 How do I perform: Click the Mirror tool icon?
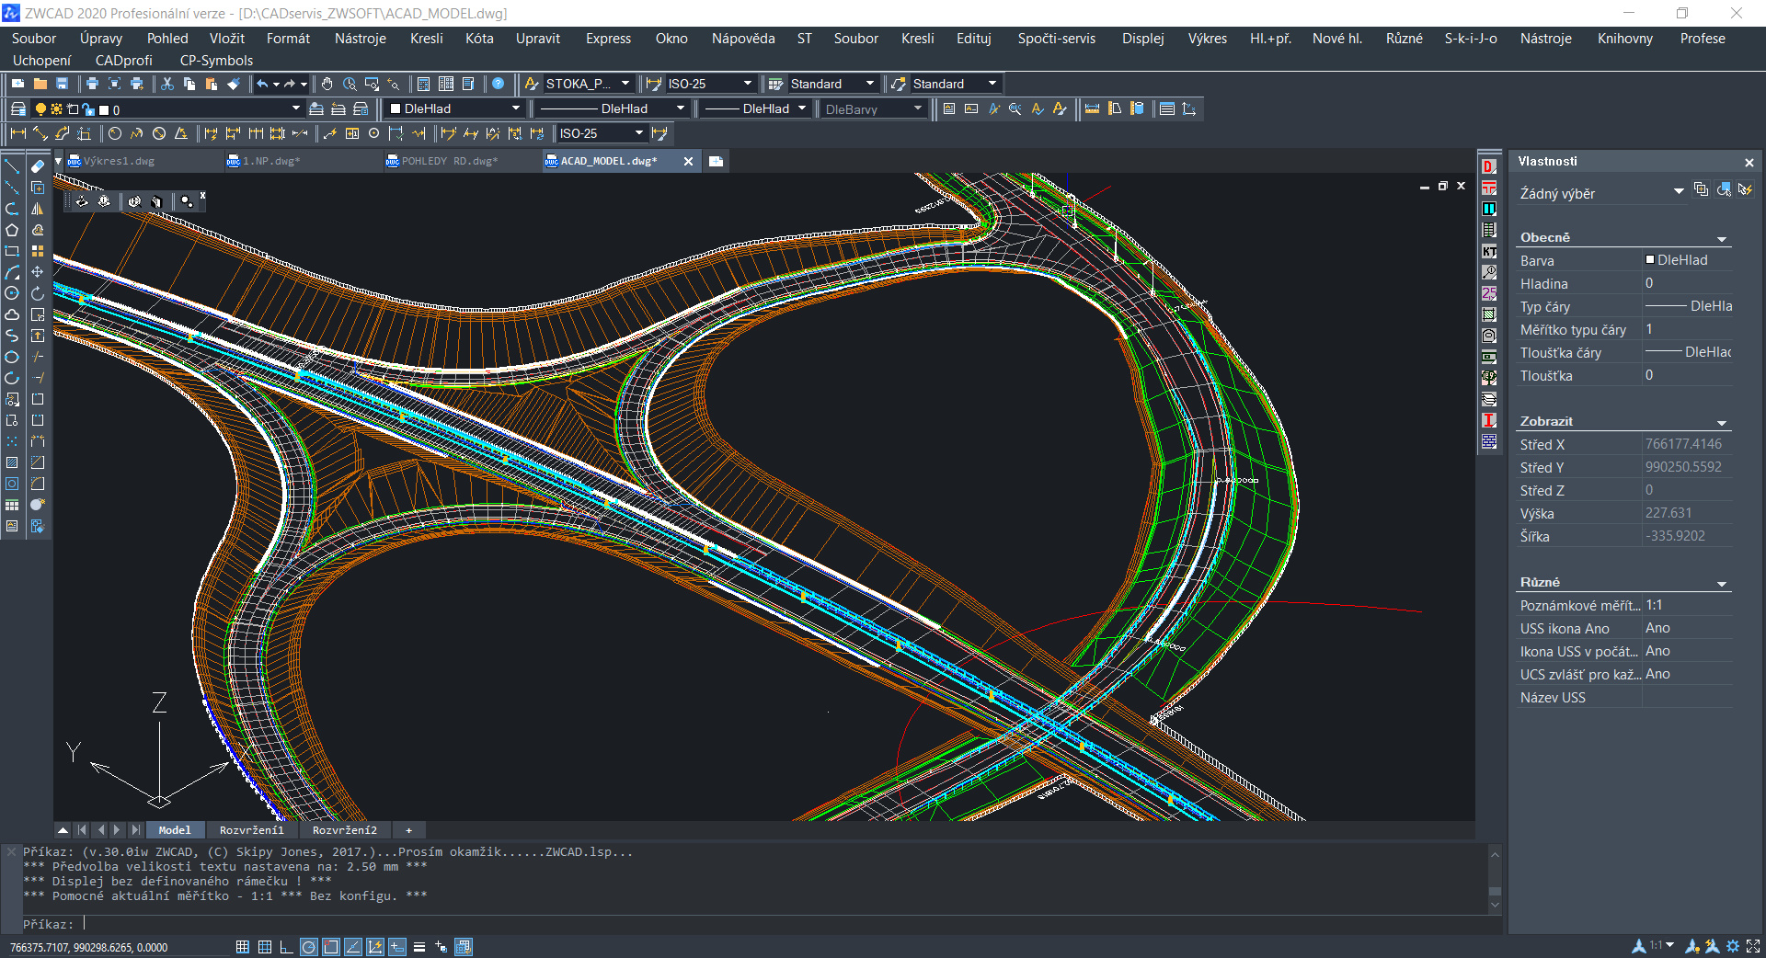click(38, 209)
